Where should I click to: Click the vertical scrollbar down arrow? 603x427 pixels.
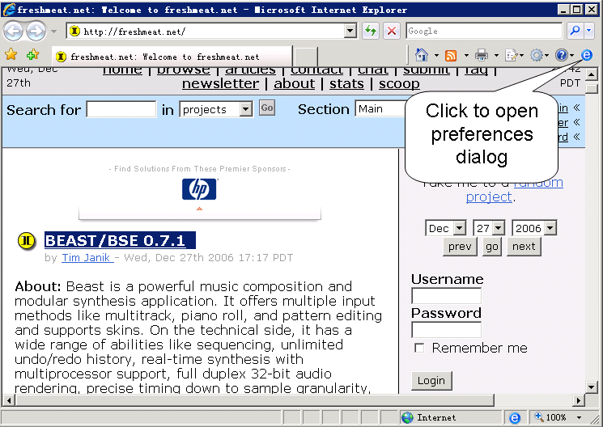coord(592,387)
